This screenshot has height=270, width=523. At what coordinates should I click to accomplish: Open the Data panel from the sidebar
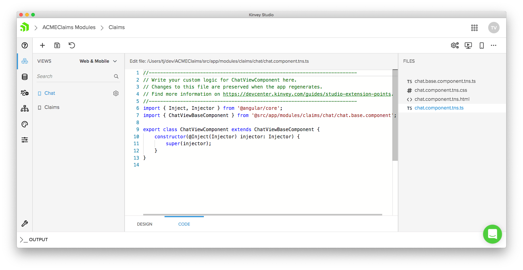[x=24, y=77]
